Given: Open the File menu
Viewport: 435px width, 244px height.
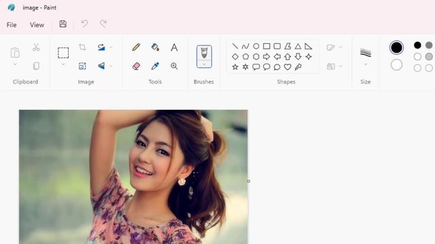Looking at the screenshot, I should point(12,25).
